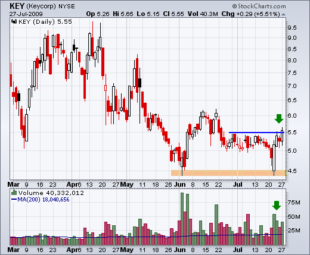Viewport: 310px width, 255px height.
Task: Click the 27-Jul-2009 date text
Action: [x=26, y=14]
